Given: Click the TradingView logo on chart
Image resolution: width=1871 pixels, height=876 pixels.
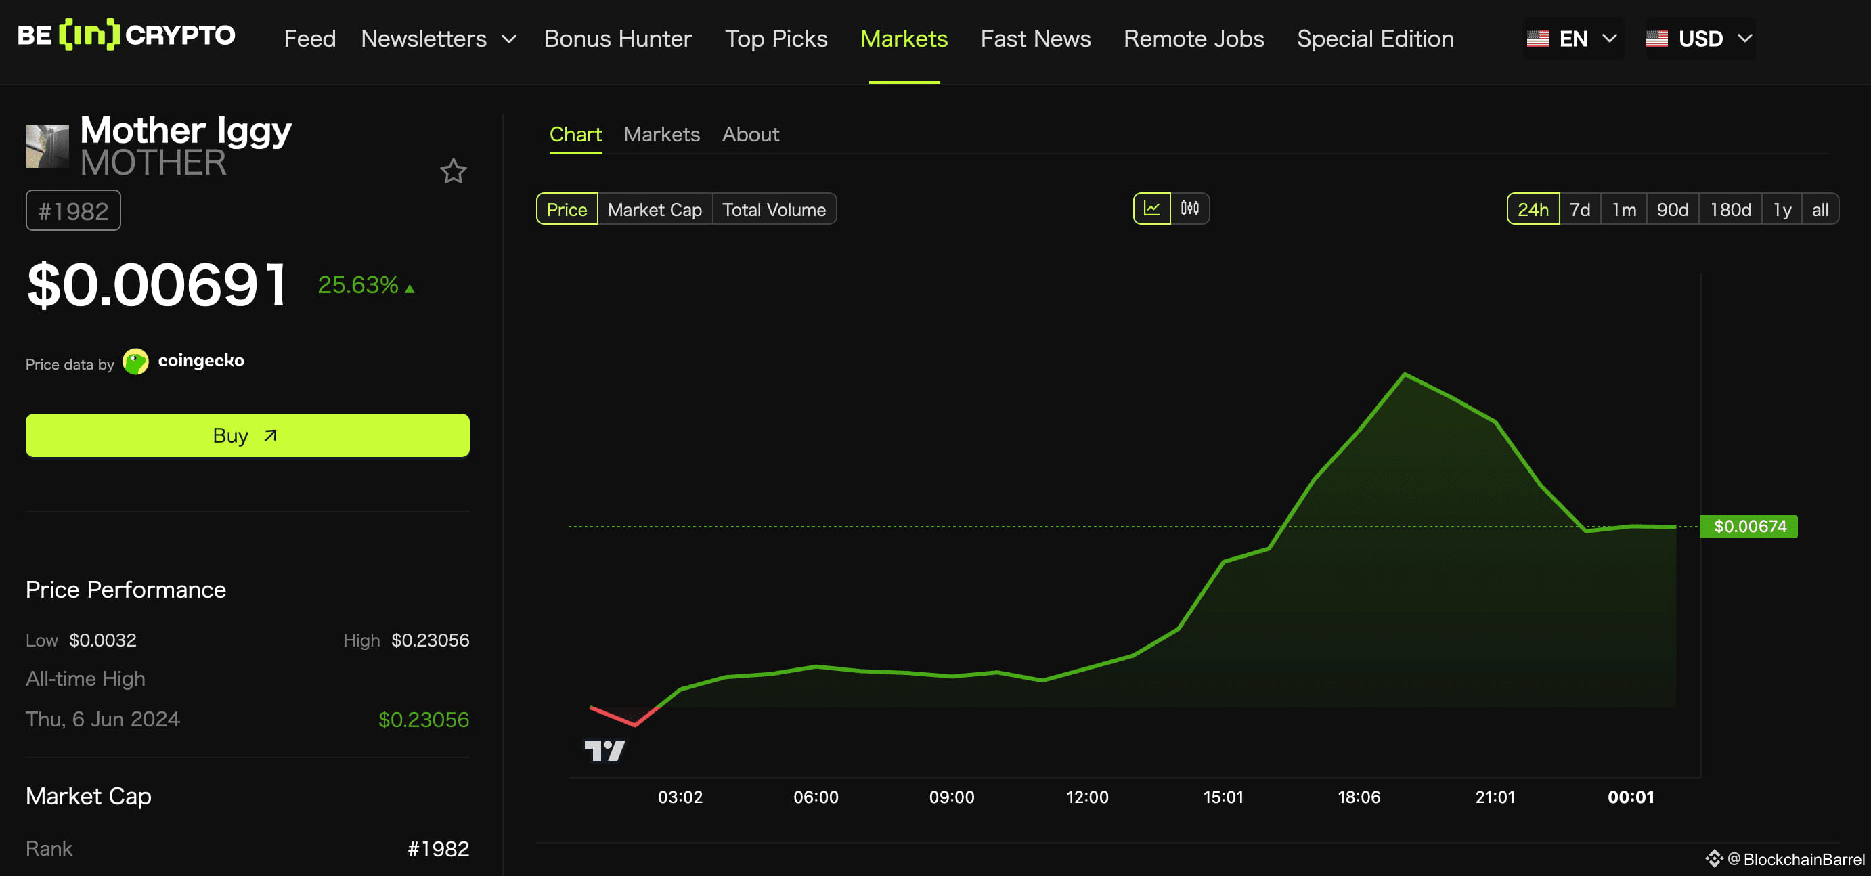Looking at the screenshot, I should pyautogui.click(x=604, y=750).
